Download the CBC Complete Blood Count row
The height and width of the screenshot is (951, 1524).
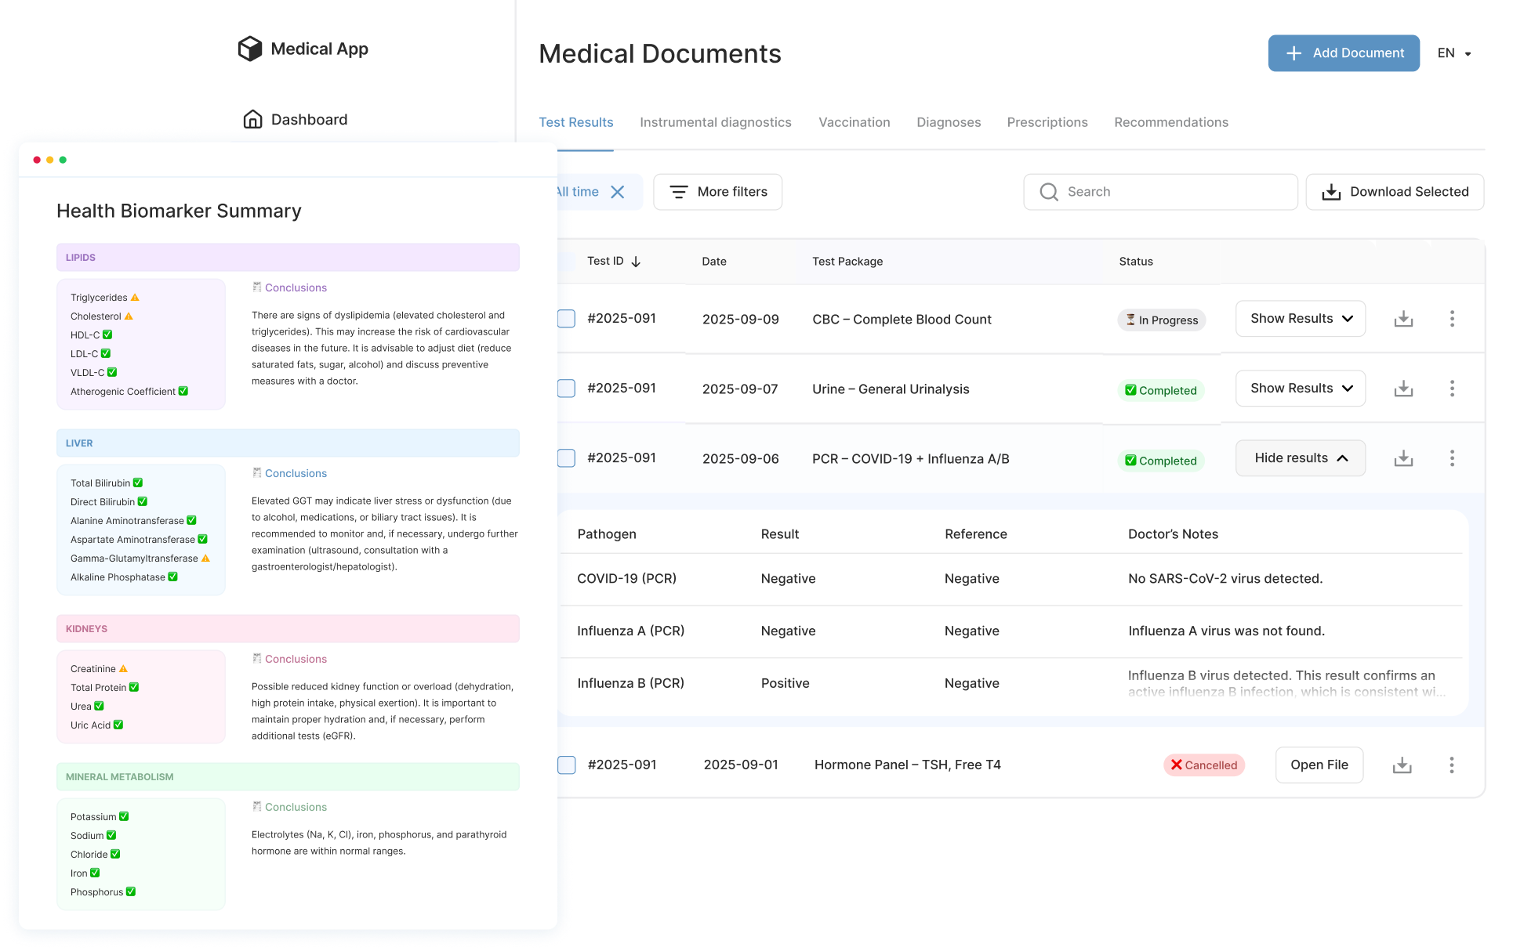coord(1403,319)
